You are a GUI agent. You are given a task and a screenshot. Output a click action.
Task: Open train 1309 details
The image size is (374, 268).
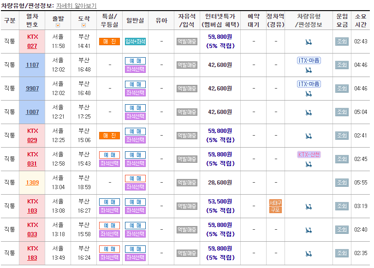(x=32, y=183)
